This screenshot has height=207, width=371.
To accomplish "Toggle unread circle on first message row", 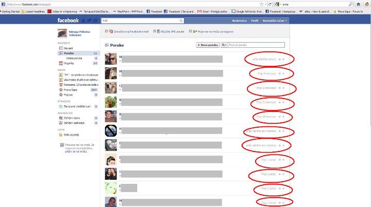I will coord(279,59).
